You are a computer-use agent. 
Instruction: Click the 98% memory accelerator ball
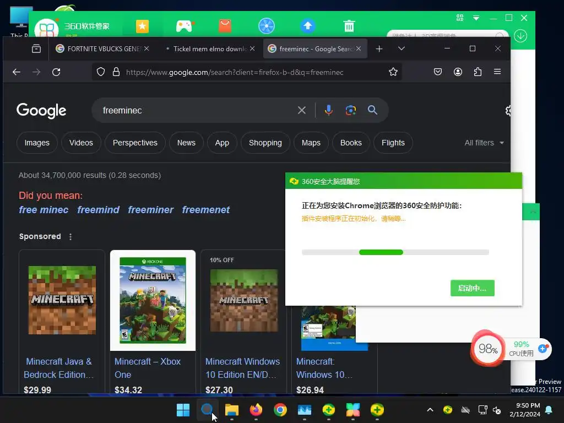click(488, 348)
